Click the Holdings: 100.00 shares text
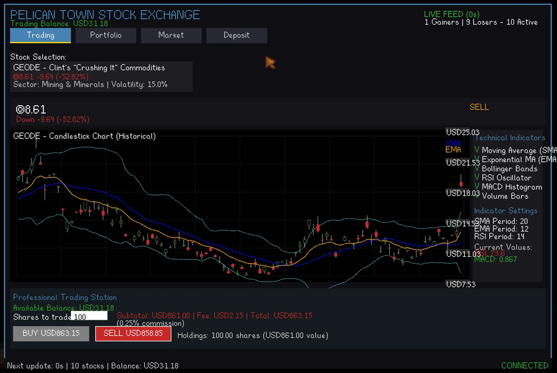Viewport: 557px width, 373px height. [253, 335]
